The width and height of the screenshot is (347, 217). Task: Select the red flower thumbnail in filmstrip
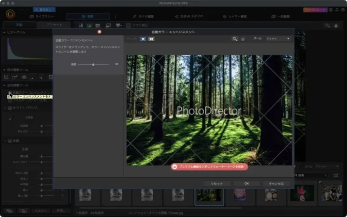click(302, 193)
